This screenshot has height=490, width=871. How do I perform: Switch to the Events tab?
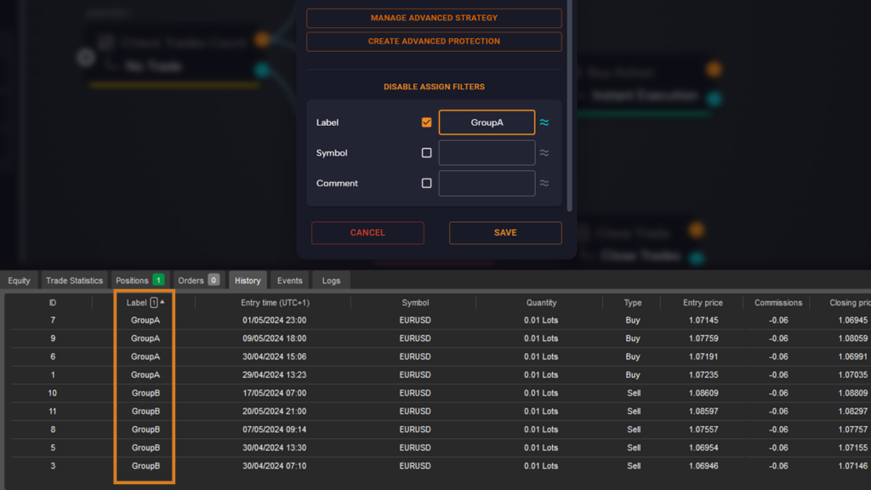[x=289, y=280]
